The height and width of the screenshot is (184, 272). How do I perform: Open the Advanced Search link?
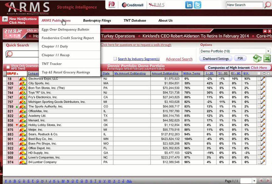click(x=179, y=59)
